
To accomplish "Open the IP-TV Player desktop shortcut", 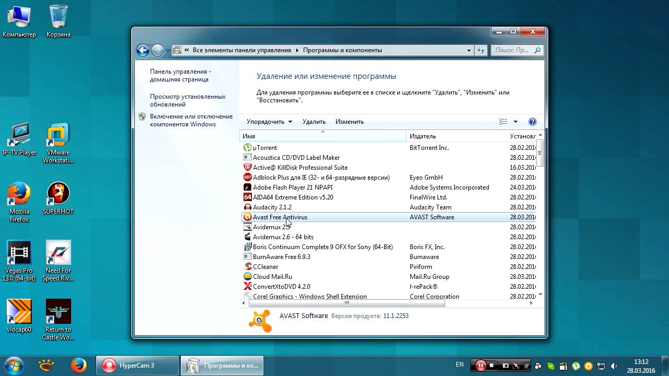I will tap(19, 139).
